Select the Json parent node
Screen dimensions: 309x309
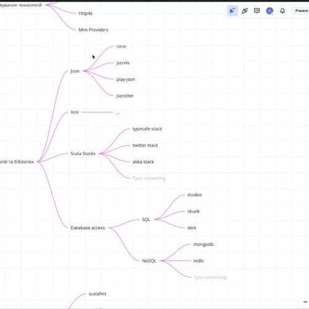click(75, 71)
